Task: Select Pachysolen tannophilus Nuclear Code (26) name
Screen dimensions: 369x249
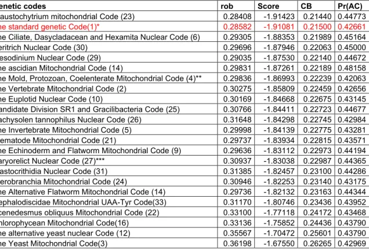Action: pos(71,120)
